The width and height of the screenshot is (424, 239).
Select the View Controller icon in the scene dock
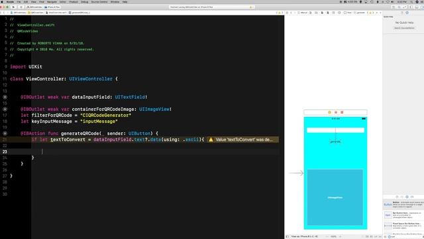pyautogui.click(x=329, y=112)
